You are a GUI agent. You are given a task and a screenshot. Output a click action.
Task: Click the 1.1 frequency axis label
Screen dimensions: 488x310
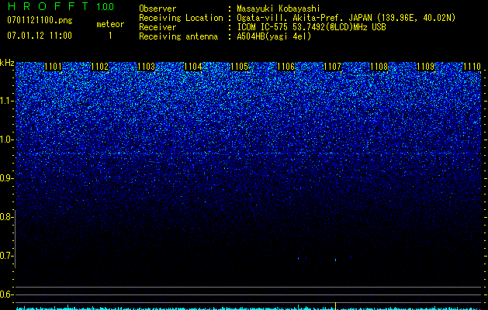[6, 101]
